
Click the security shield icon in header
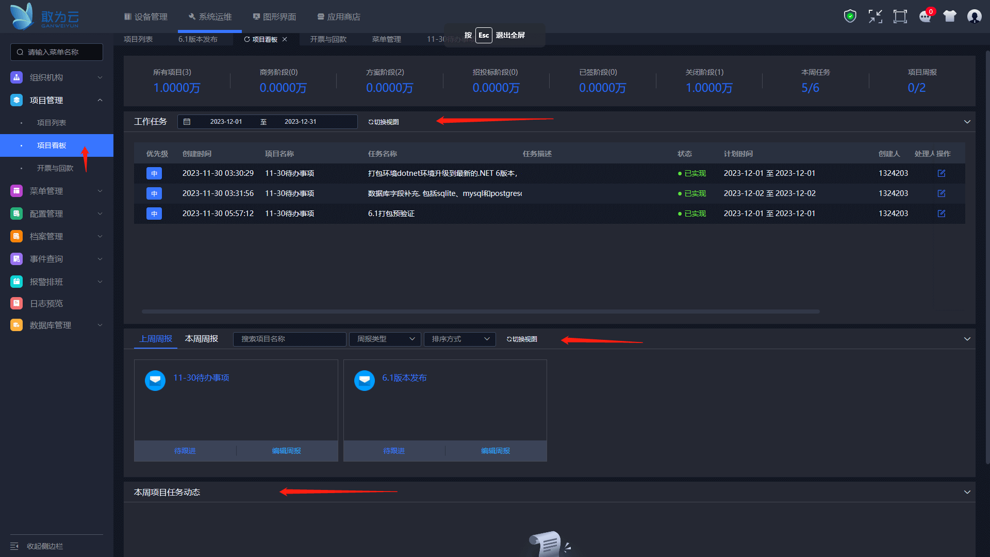pyautogui.click(x=850, y=17)
